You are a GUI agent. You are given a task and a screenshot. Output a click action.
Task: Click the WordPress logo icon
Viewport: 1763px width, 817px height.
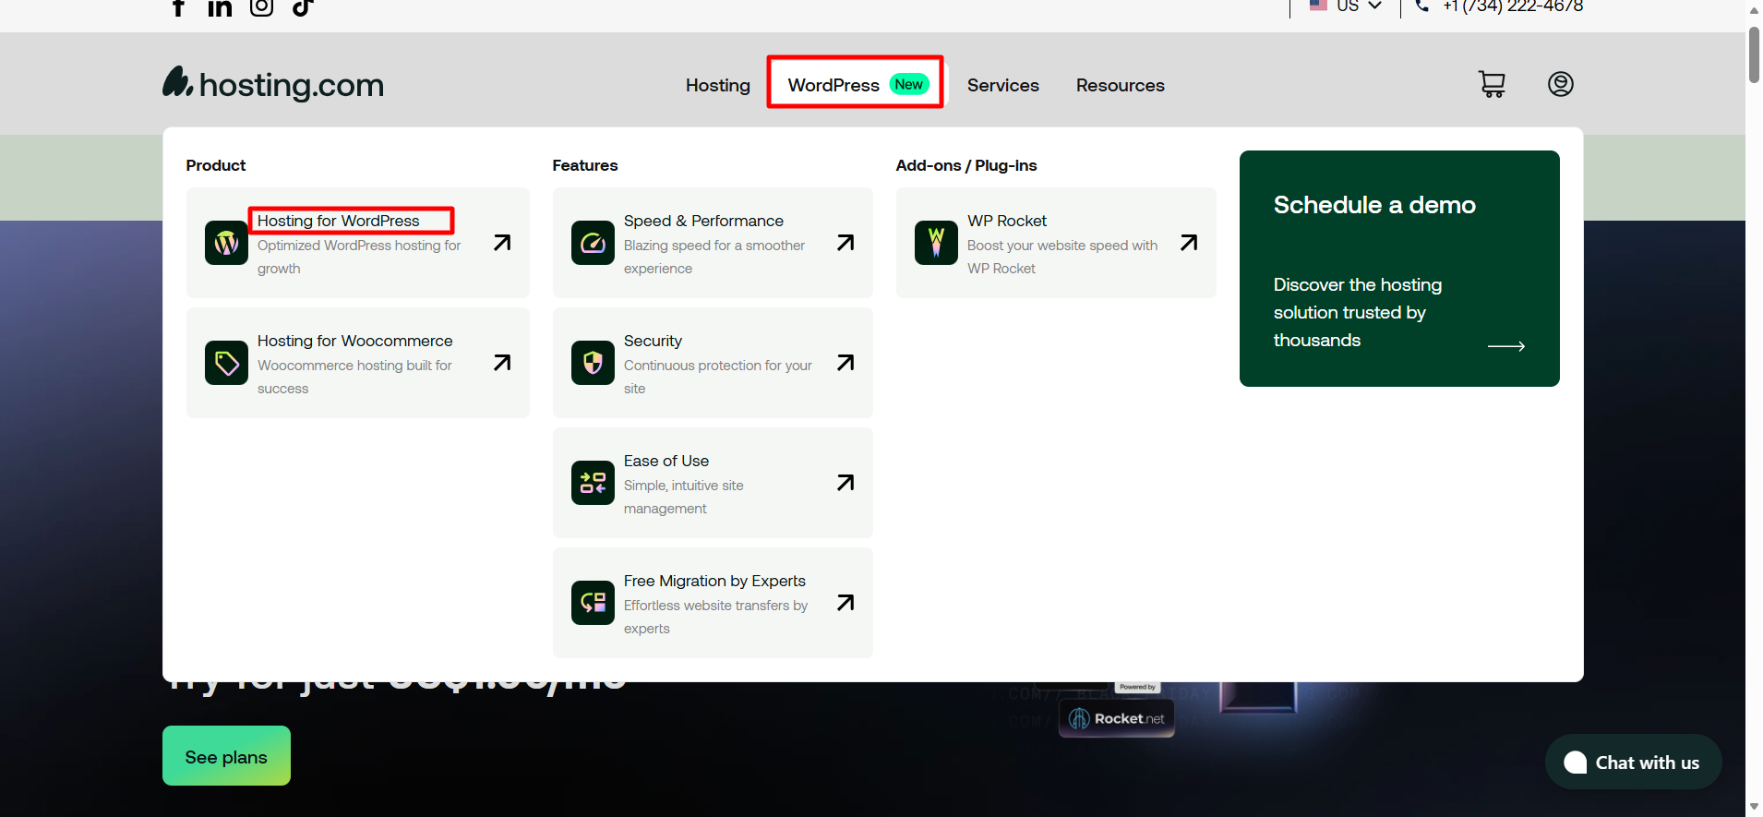[x=226, y=243]
